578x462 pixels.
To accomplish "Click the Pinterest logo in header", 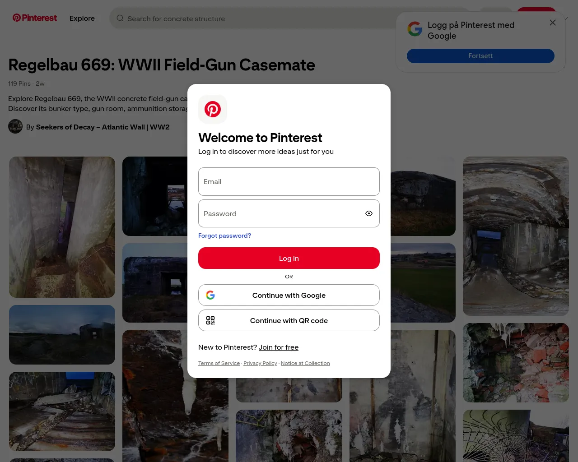I will [35, 18].
